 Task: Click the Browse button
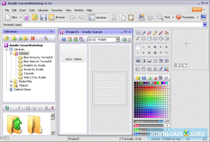click(x=57, y=18)
